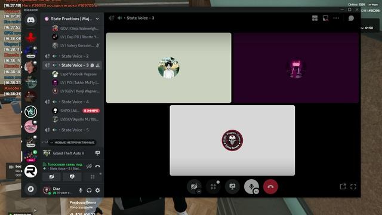Screen dimensions: 382x215
Task: Expand the State Fractions server menu
Action: pos(97,19)
